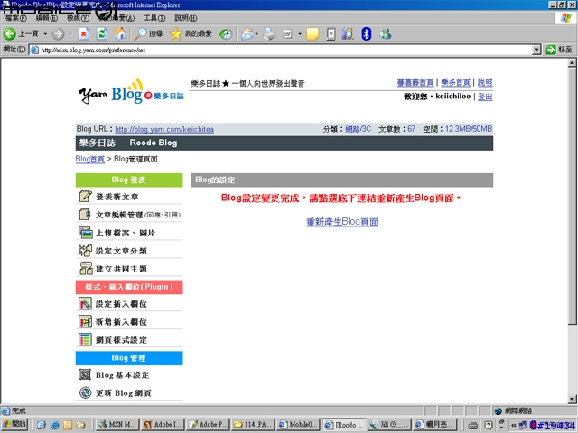
Task: Open the 工具 (Tools) menu
Action: [x=154, y=18]
